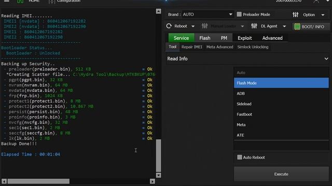Image resolution: width=332 pixels, height=186 pixels.
Task: Click the log scroll left arrow
Action: click(x=4, y=181)
